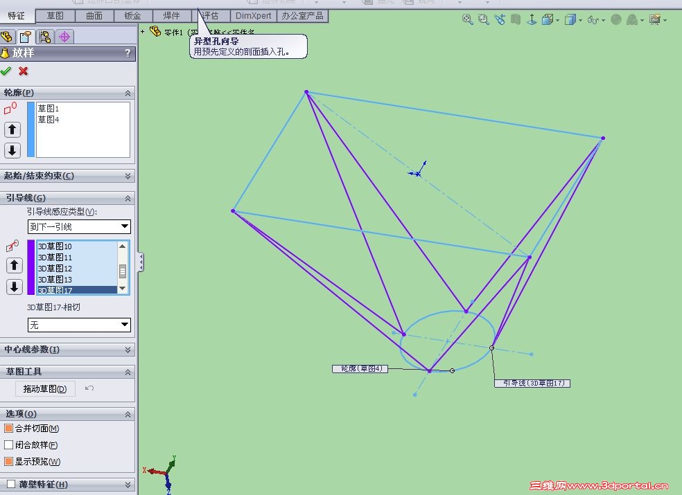
Task: Toggle 显示预览 checkbox
Action: click(8, 461)
